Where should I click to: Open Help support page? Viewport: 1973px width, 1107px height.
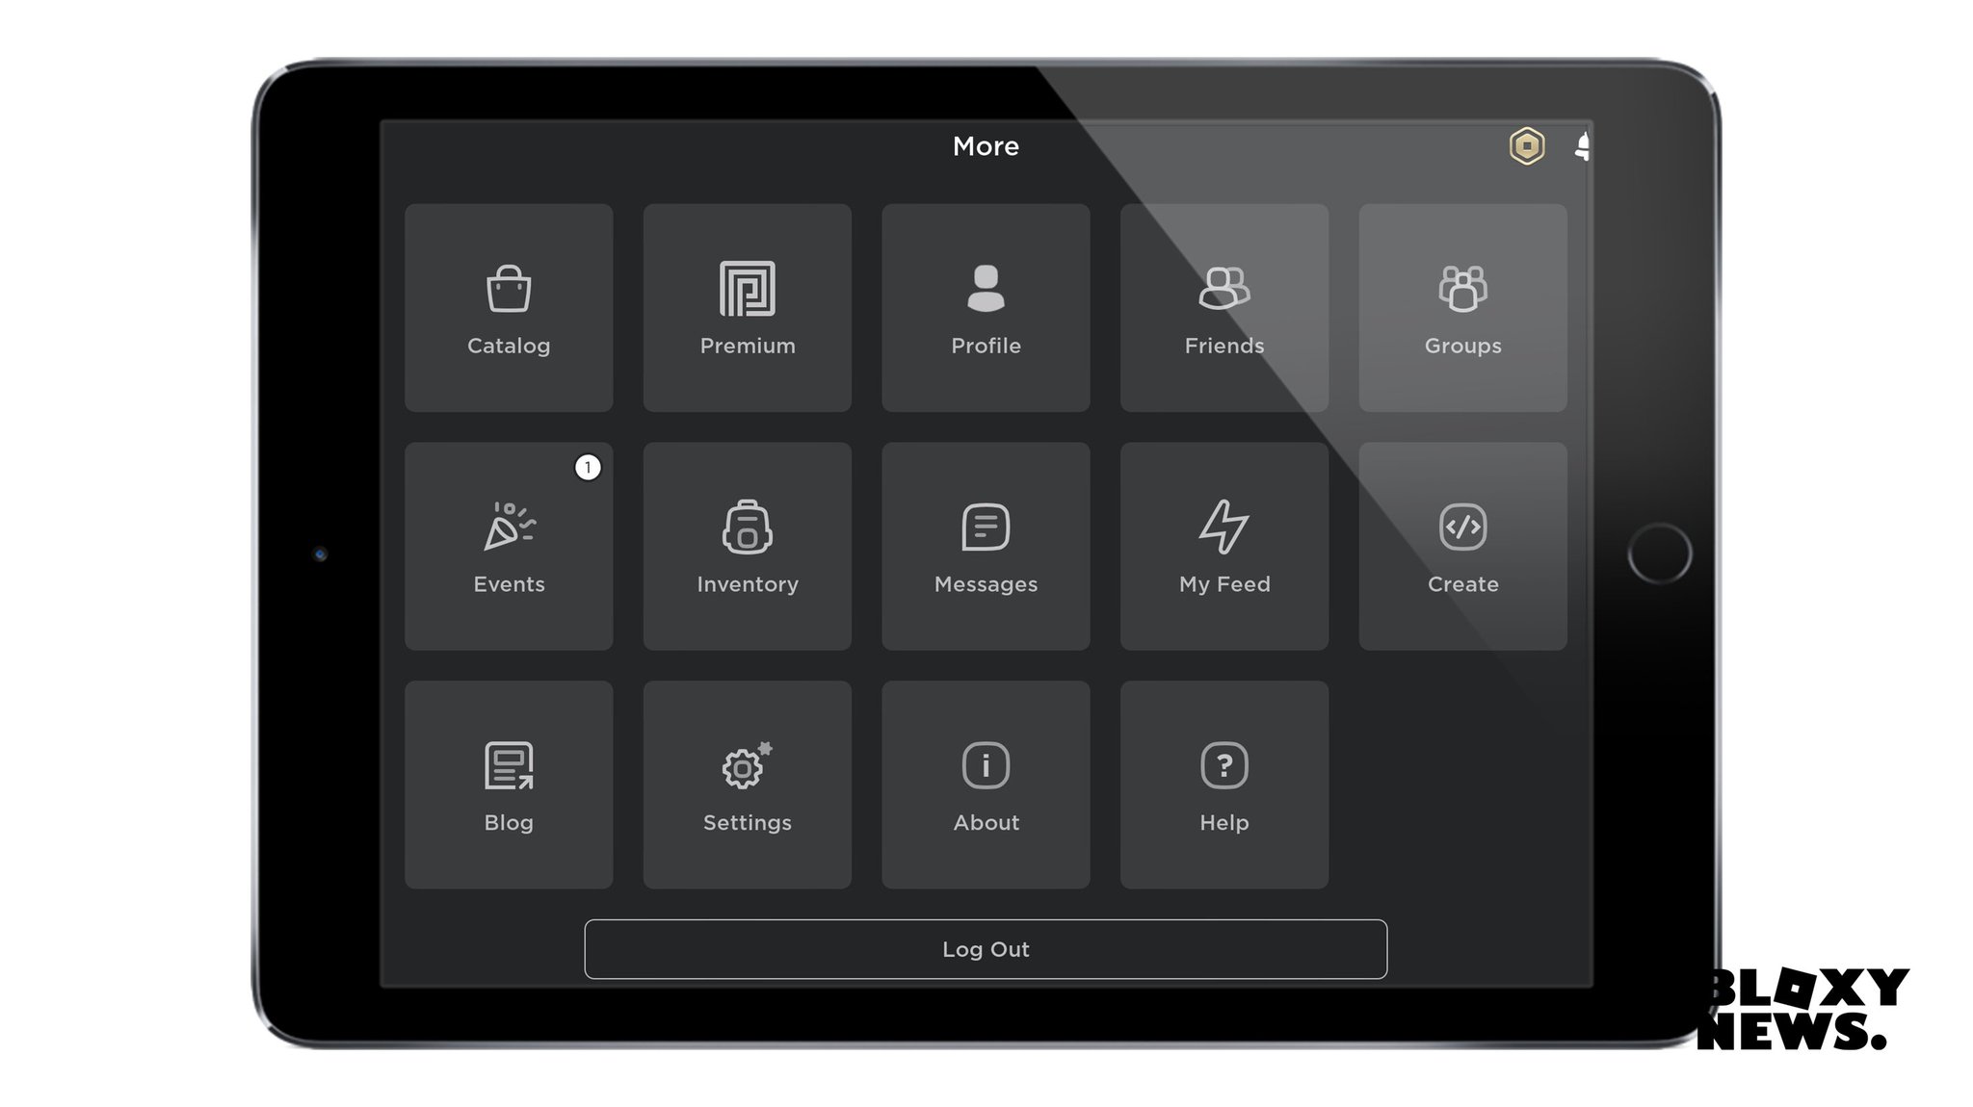point(1223,785)
